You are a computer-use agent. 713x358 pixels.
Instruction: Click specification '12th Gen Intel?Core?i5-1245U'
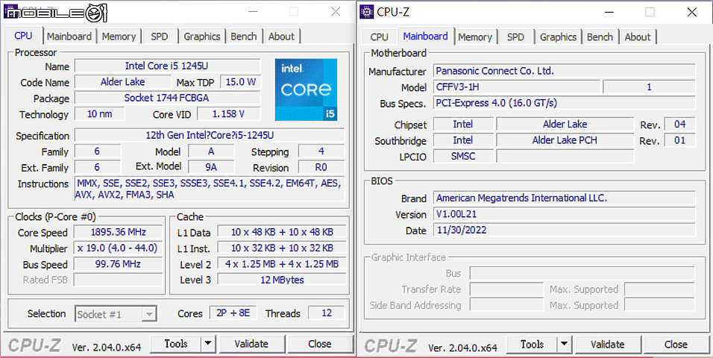[x=210, y=135]
